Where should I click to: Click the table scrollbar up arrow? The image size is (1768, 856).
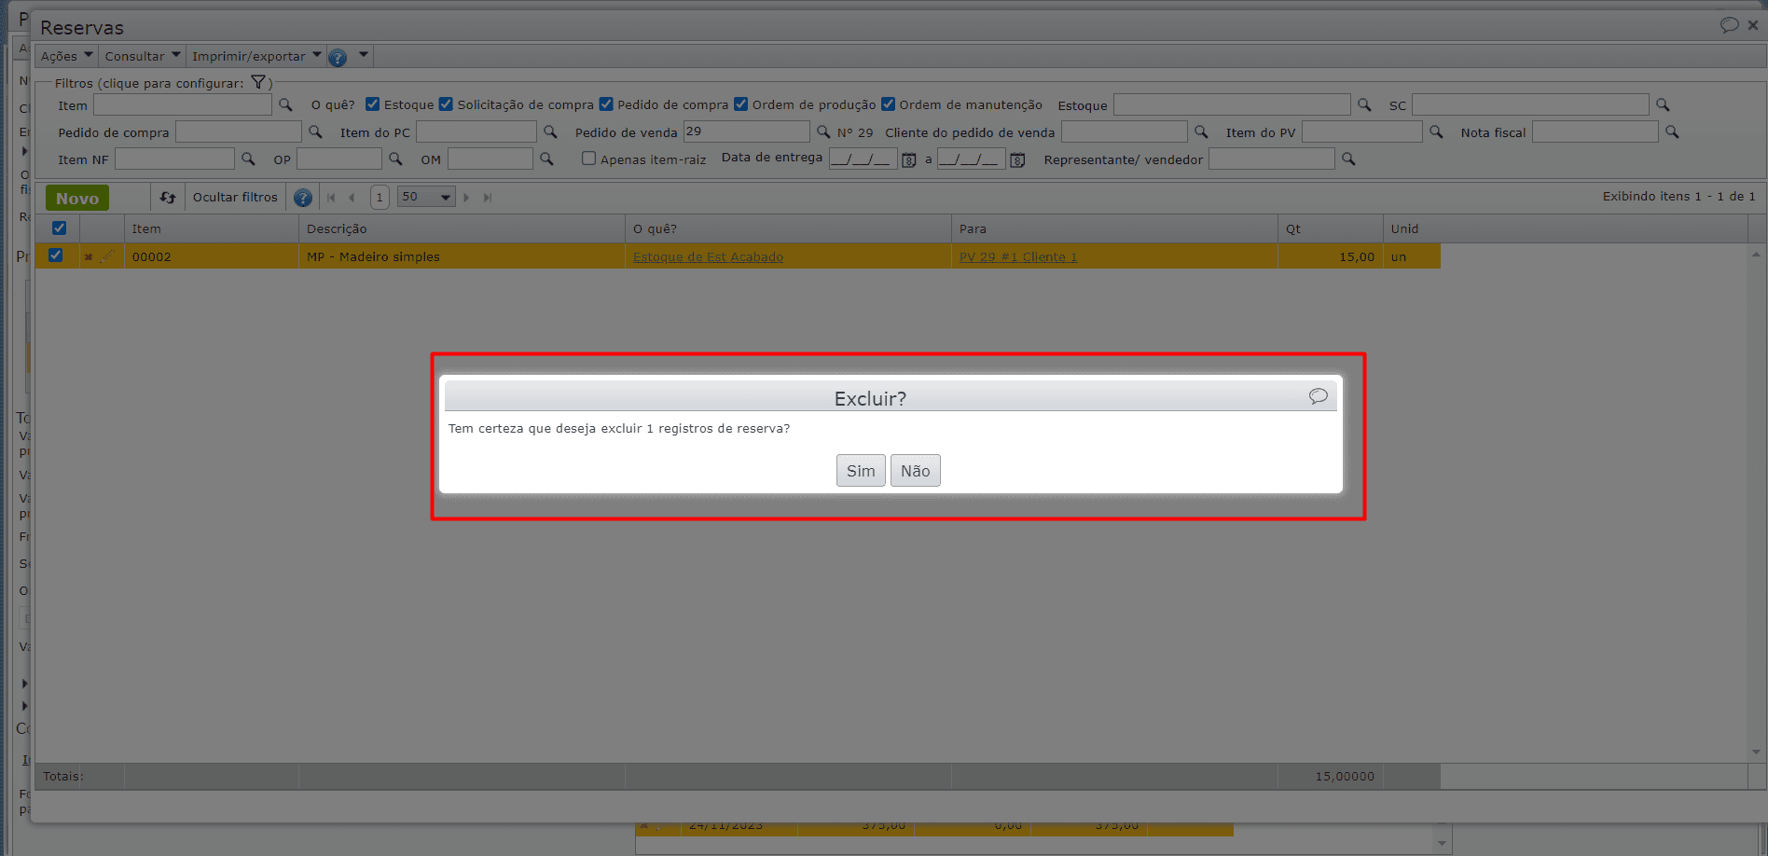(1756, 254)
